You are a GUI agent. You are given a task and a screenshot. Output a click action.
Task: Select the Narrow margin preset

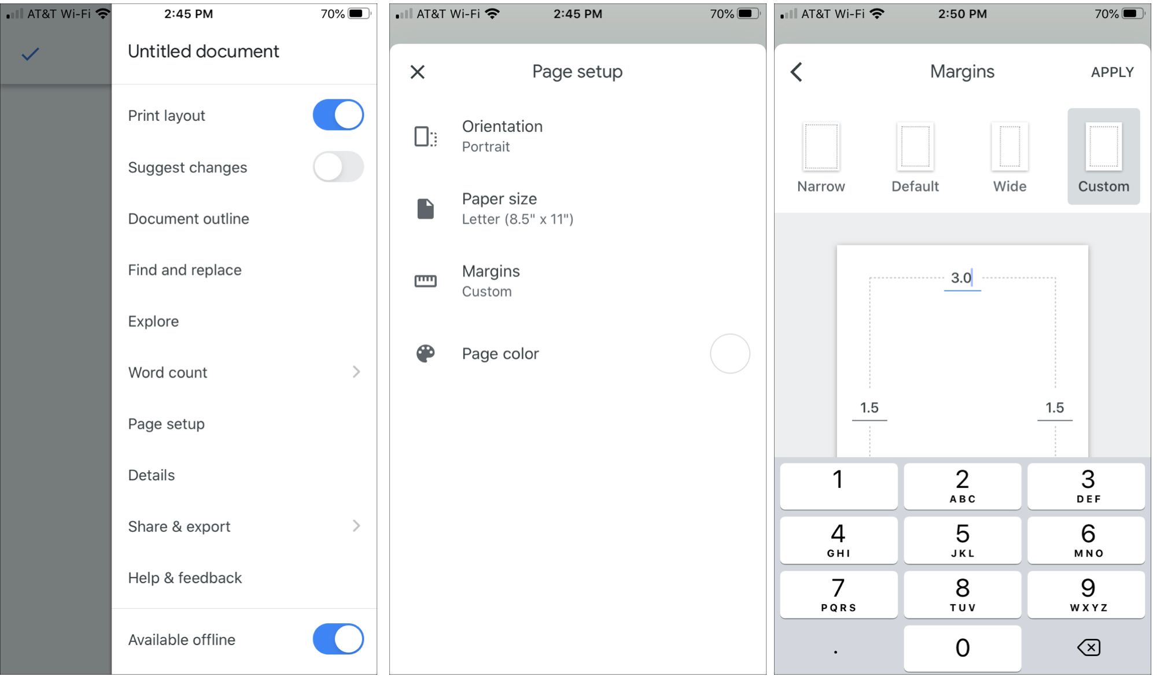[x=821, y=156]
